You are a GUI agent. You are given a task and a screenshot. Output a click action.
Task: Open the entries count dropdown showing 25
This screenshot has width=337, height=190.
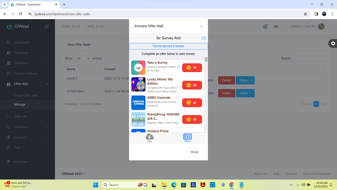click(82, 59)
